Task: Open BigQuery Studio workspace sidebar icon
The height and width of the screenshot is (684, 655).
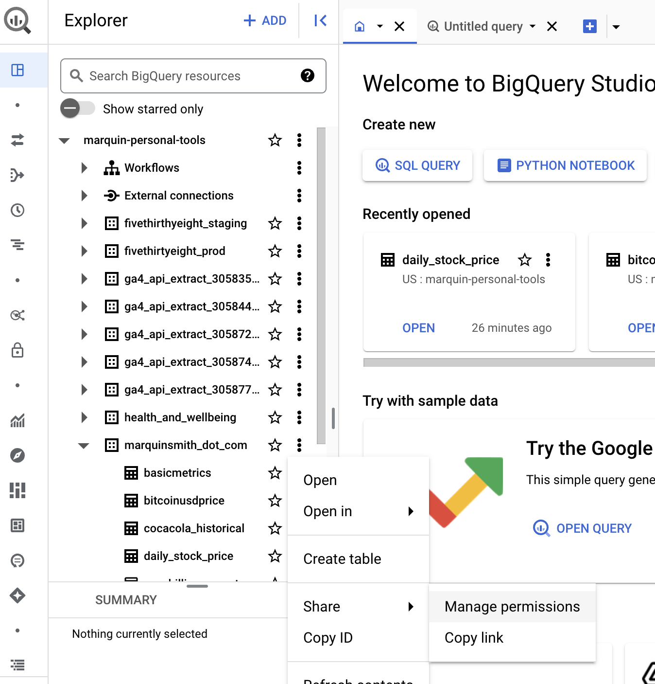Action: click(x=17, y=70)
